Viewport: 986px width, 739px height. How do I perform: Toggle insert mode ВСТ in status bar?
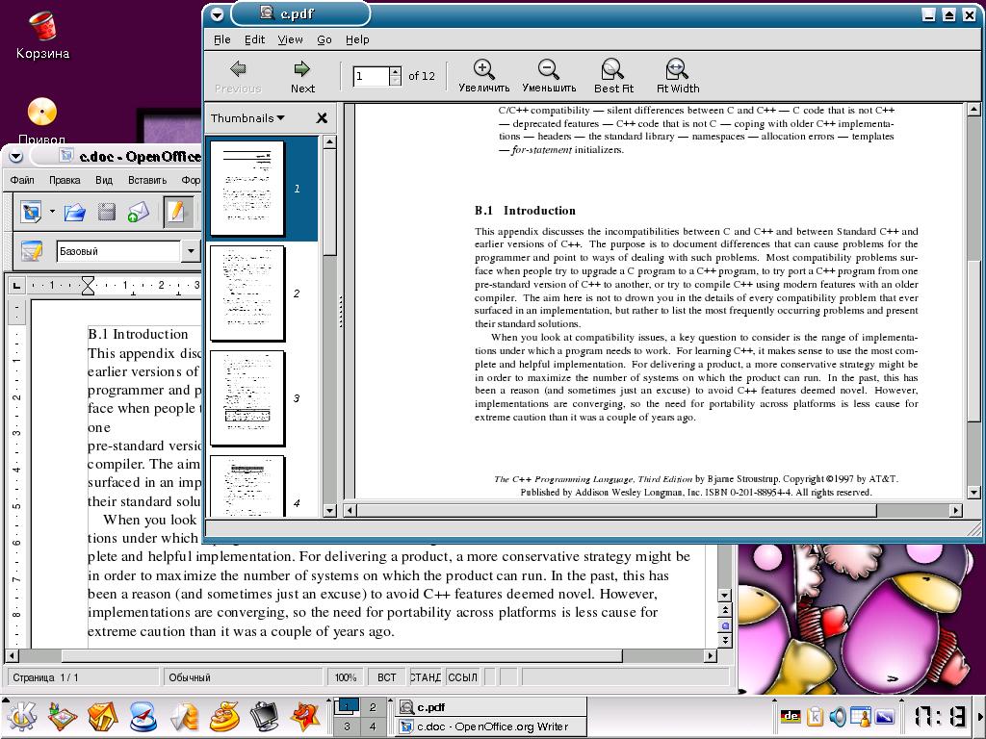(386, 677)
